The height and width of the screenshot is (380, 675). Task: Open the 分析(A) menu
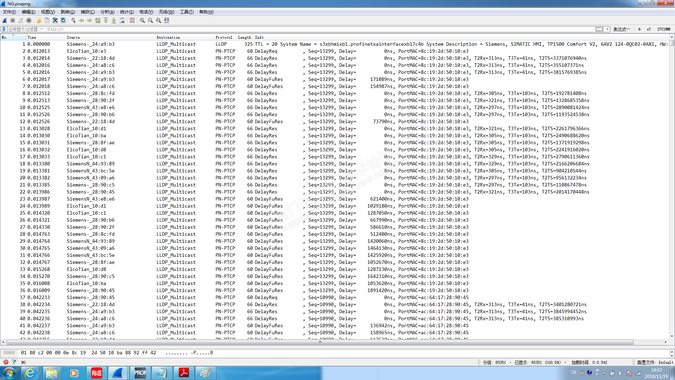(107, 12)
